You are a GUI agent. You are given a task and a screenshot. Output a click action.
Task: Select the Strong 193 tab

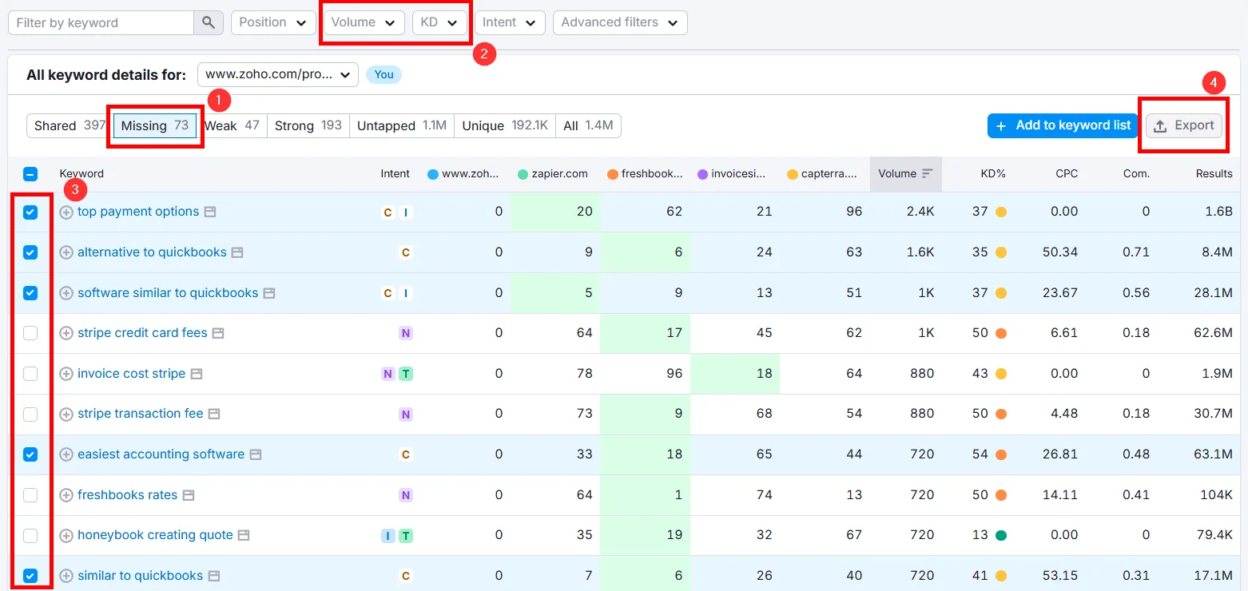(308, 125)
